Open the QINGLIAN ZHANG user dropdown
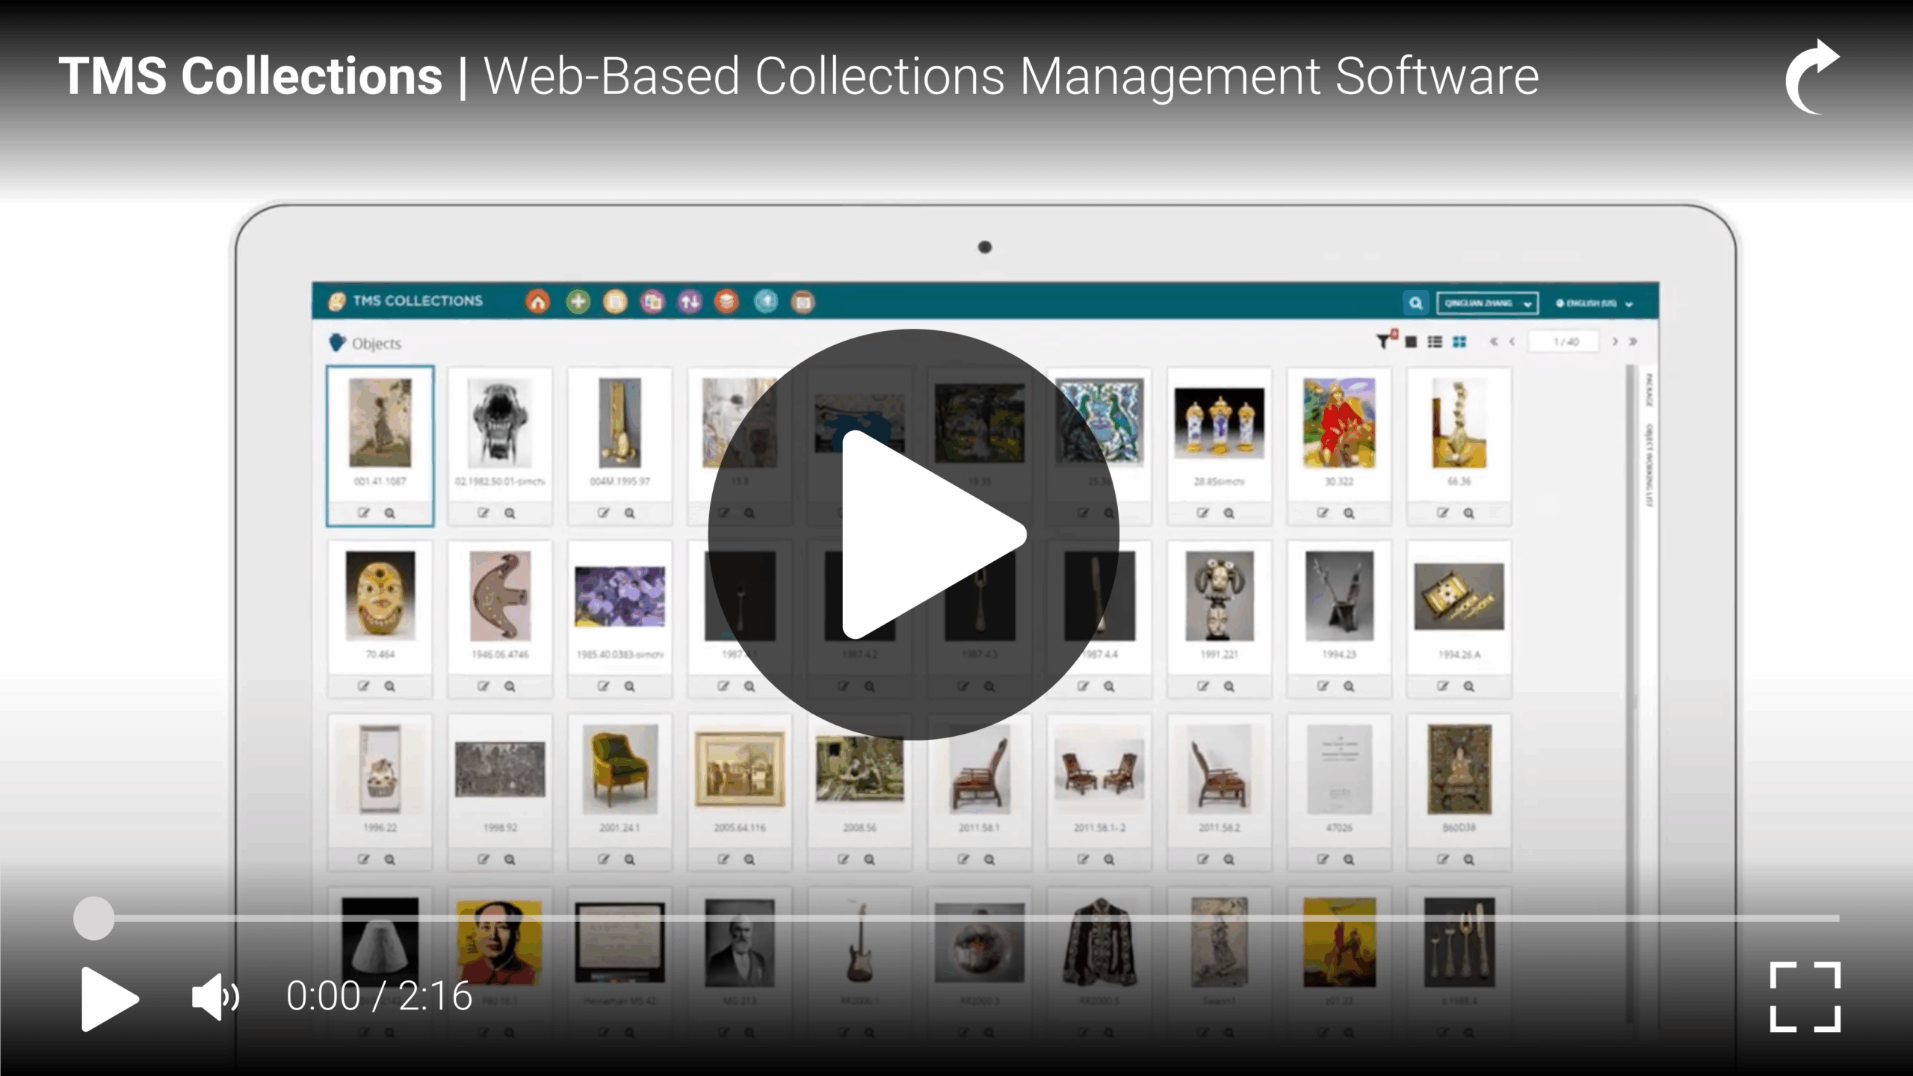This screenshot has width=1913, height=1076. pos(1487,303)
